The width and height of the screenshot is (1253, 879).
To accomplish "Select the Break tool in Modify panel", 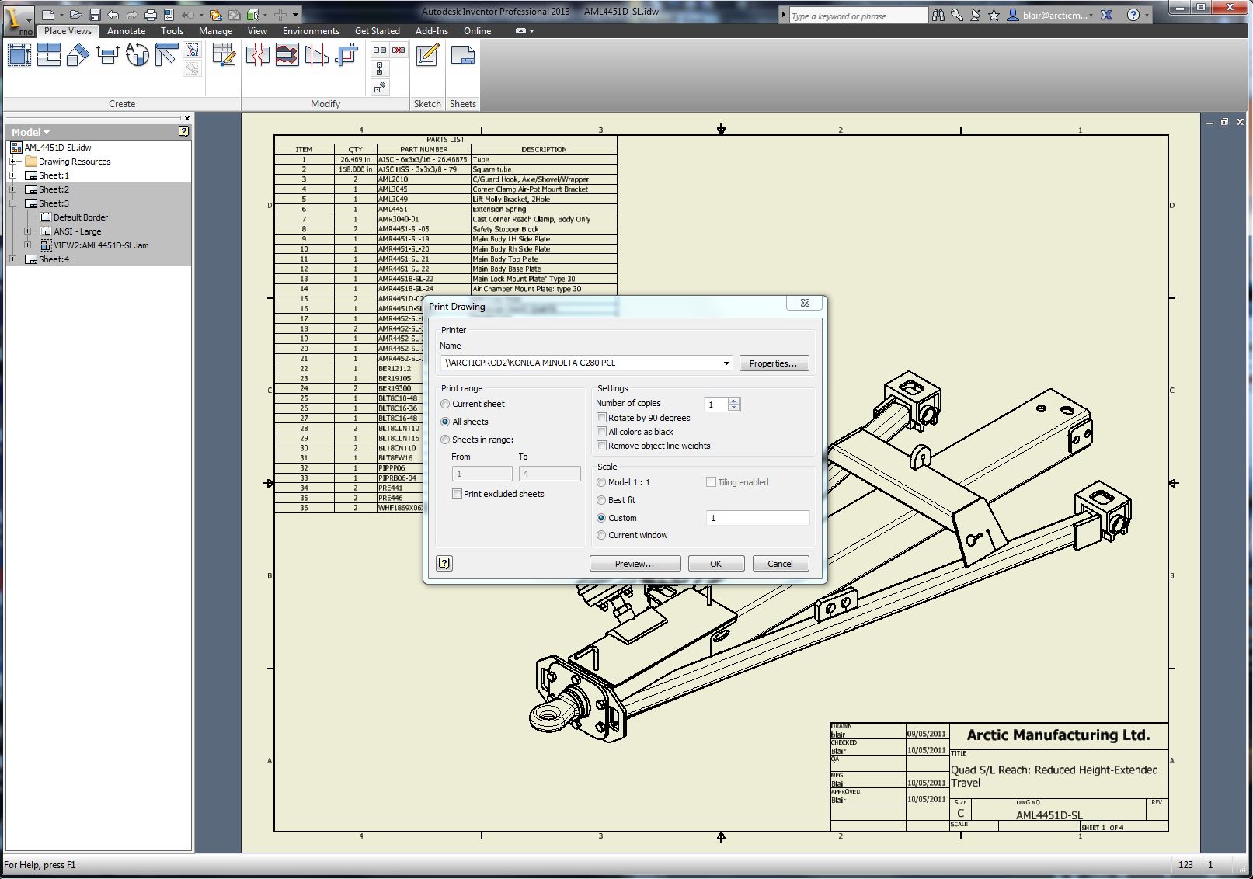I will pos(258,54).
